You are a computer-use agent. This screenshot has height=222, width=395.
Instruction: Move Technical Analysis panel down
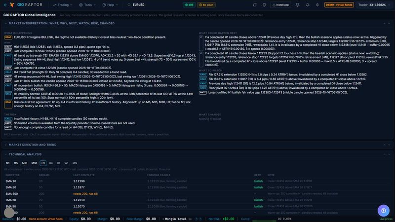[389, 154]
